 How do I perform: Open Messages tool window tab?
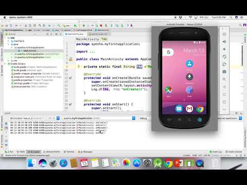(x=85, y=152)
